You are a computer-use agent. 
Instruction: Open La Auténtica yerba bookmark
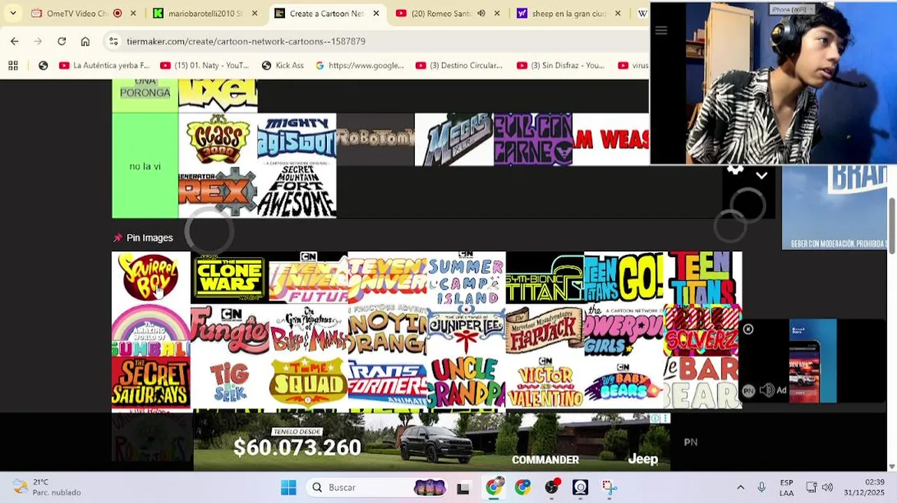click(104, 65)
